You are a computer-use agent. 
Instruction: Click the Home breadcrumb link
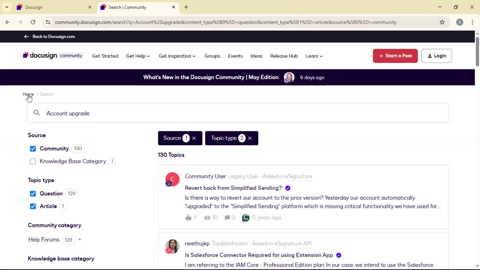tap(28, 94)
